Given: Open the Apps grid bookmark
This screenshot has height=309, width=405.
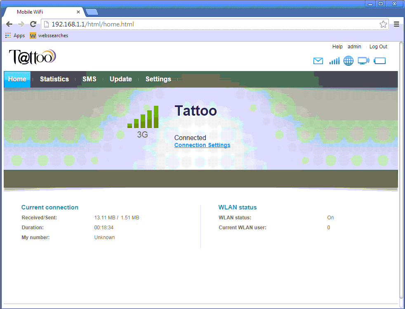Looking at the screenshot, I should coord(15,36).
